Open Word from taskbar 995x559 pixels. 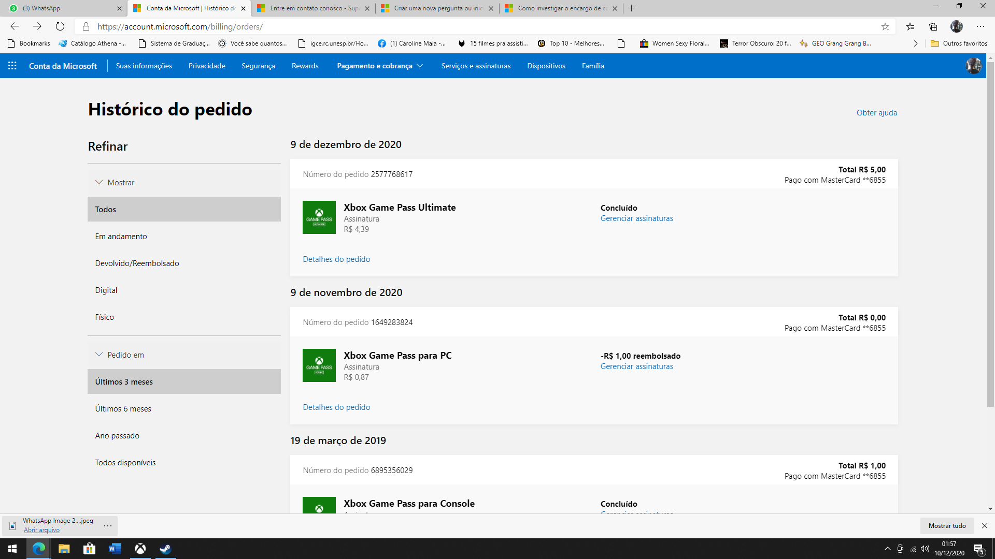pyautogui.click(x=115, y=549)
